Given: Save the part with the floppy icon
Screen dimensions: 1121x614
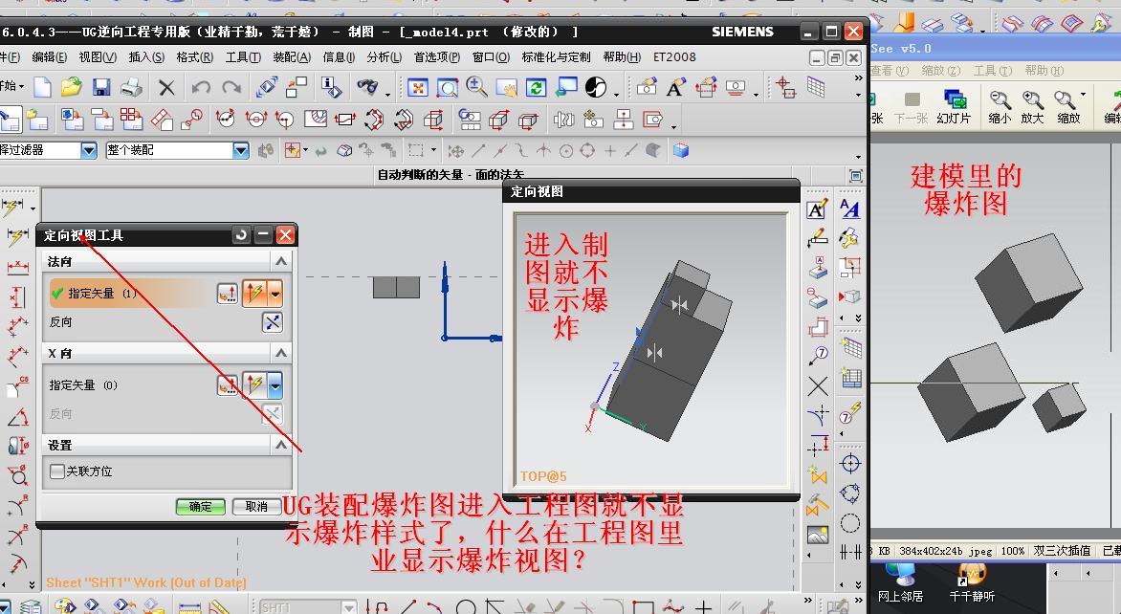Looking at the screenshot, I should [100, 87].
